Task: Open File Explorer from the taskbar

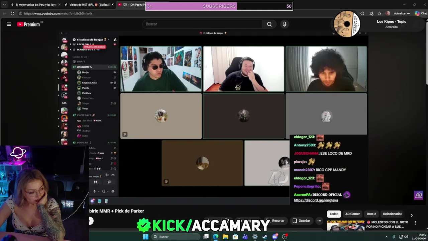Action: tap(225, 237)
